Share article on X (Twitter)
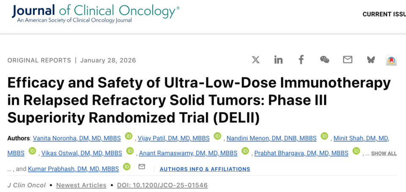 click(256, 60)
